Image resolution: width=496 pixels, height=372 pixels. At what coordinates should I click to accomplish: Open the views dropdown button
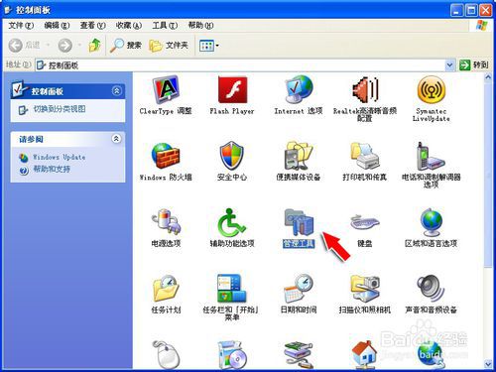(209, 46)
